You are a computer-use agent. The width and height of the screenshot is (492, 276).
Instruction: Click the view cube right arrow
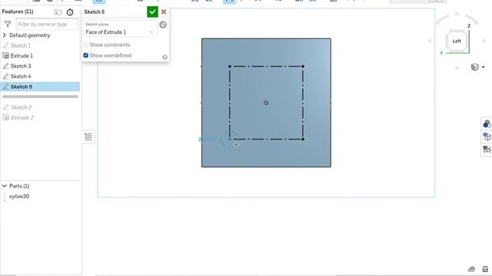484,41
